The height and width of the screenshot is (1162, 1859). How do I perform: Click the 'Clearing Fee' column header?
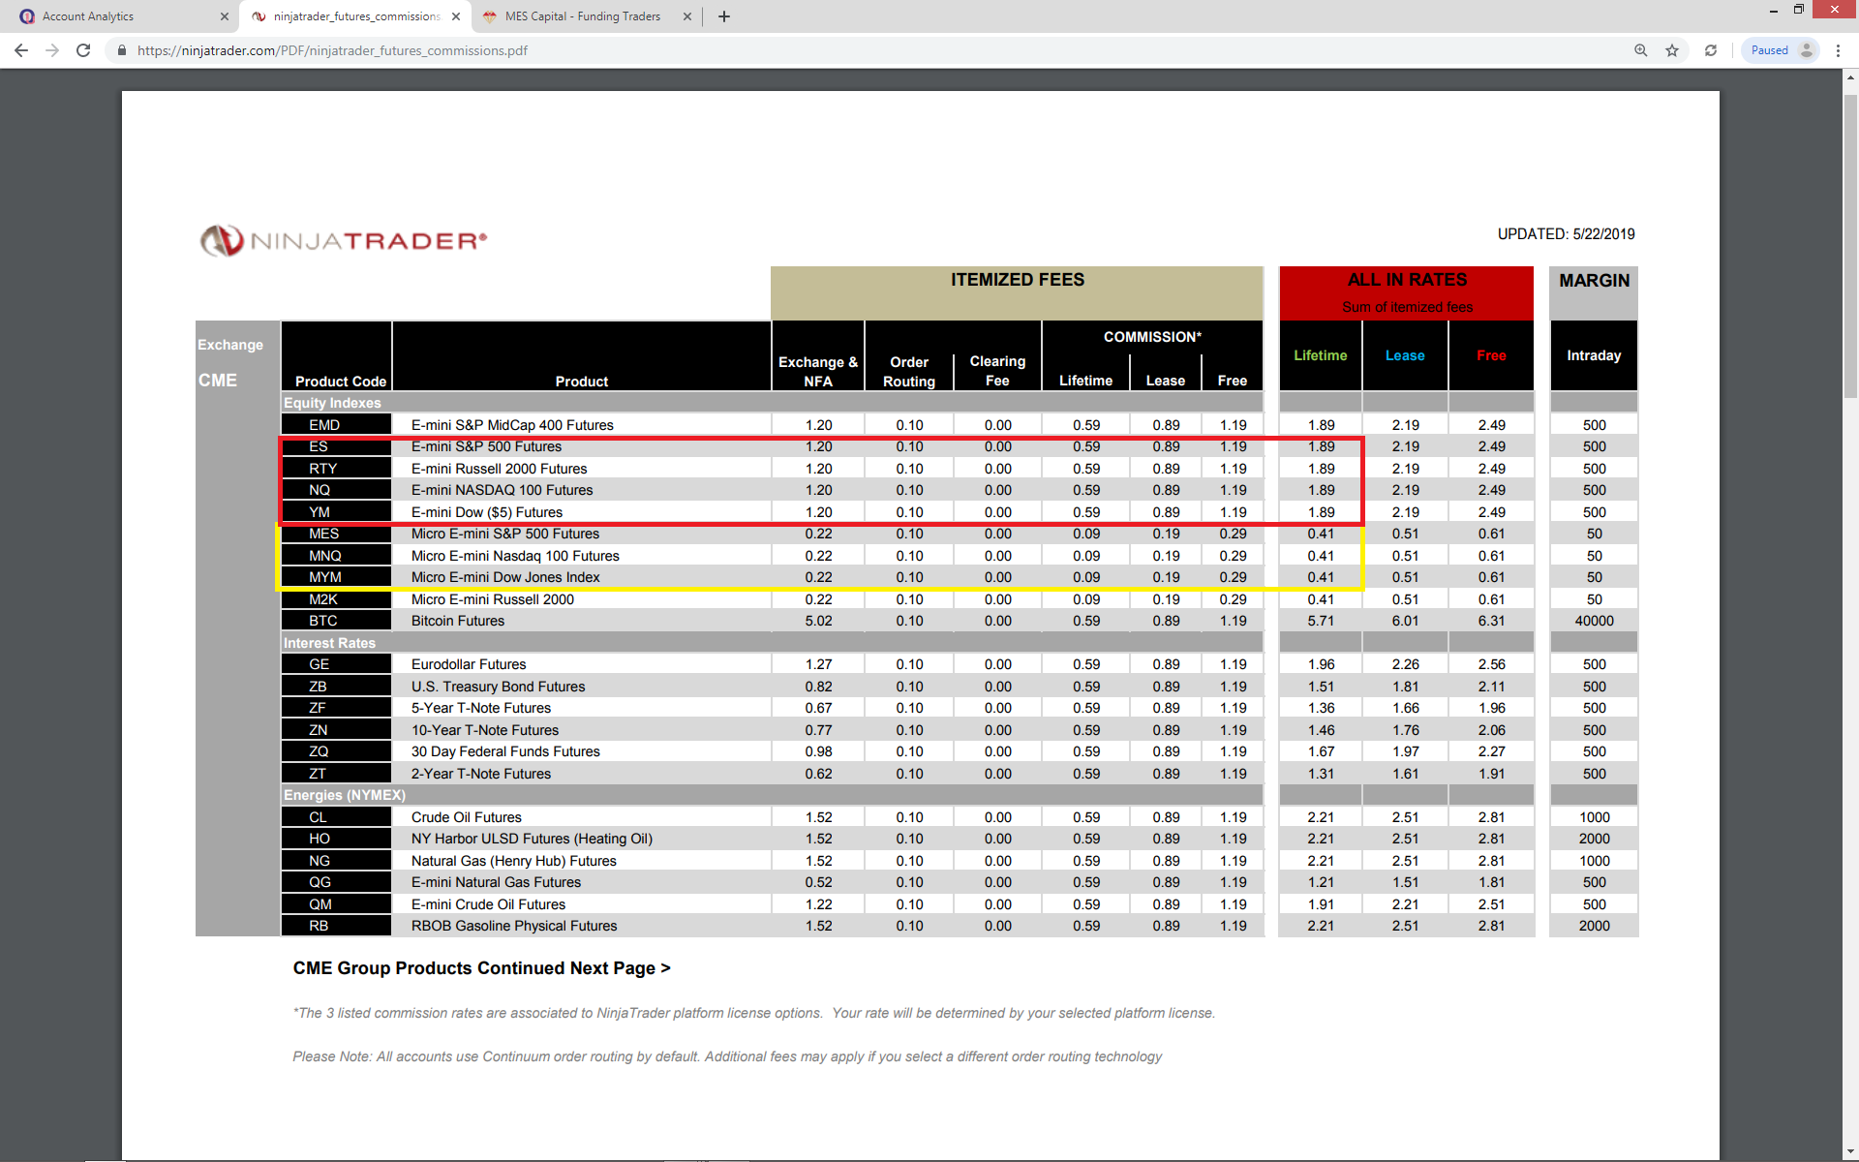pyautogui.click(x=997, y=371)
